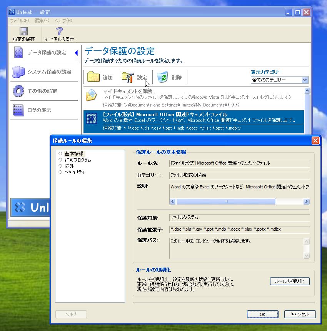Open ログの表示 list icon
327x331 pixels.
(x=18, y=110)
